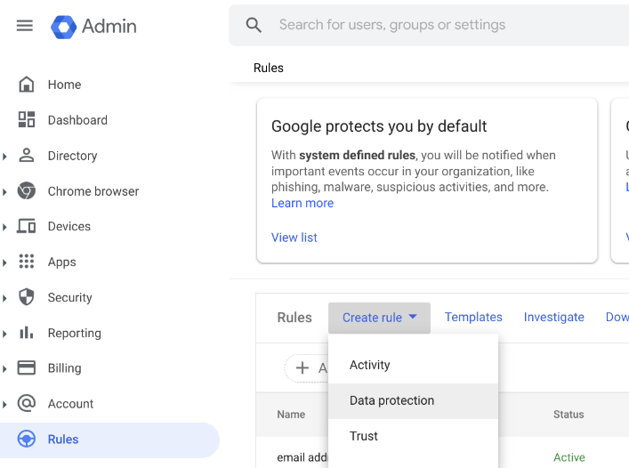This screenshot has height=468, width=629.
Task: Open the hamburger main menu
Action: (25, 26)
